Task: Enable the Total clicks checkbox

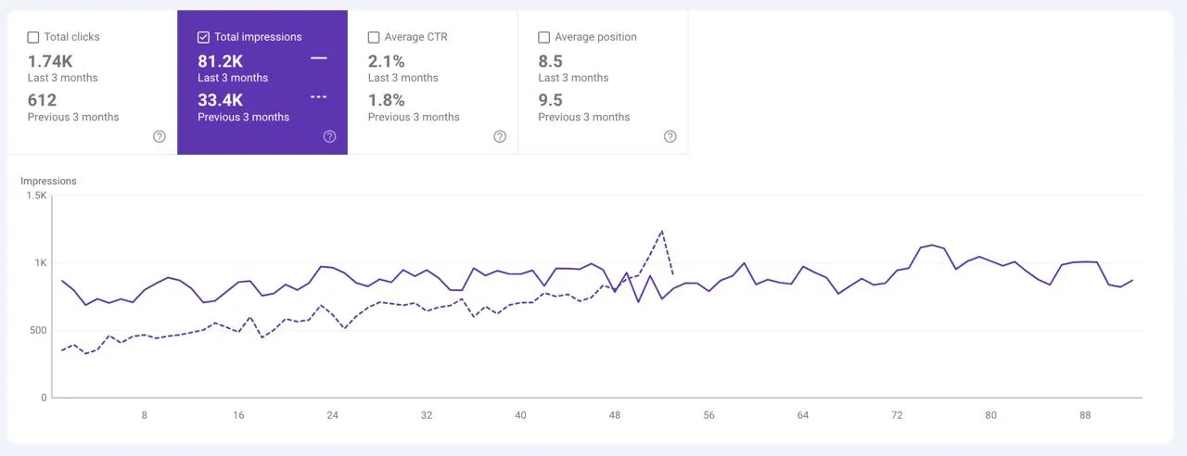Action: [33, 37]
